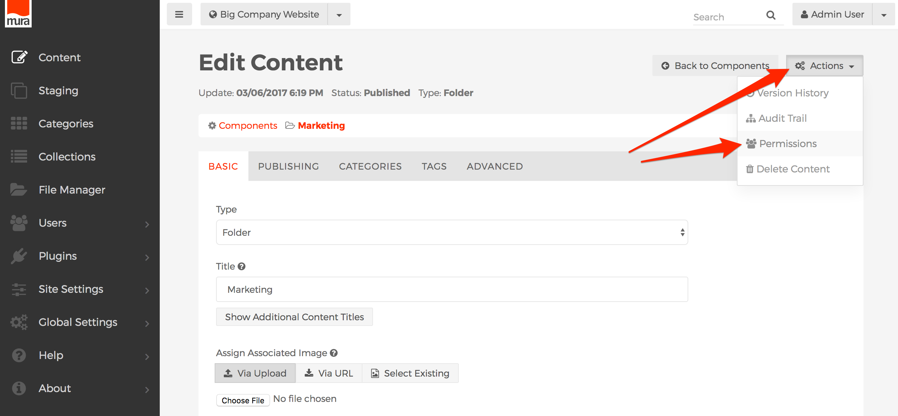Open the Type Folder dropdown
This screenshot has height=416, width=898.
pyautogui.click(x=452, y=232)
